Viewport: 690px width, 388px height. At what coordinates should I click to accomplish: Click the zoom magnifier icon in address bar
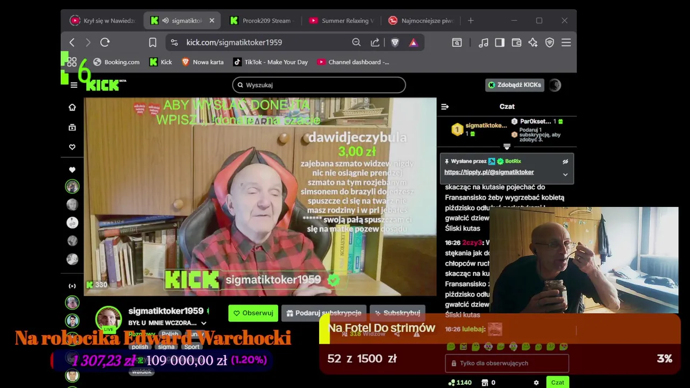pos(356,42)
